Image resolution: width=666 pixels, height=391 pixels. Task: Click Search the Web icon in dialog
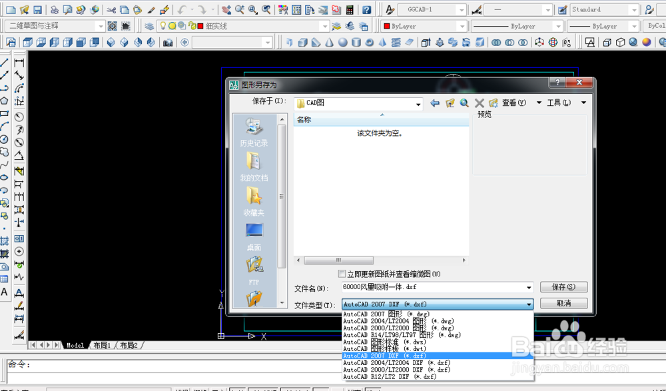coord(464,103)
